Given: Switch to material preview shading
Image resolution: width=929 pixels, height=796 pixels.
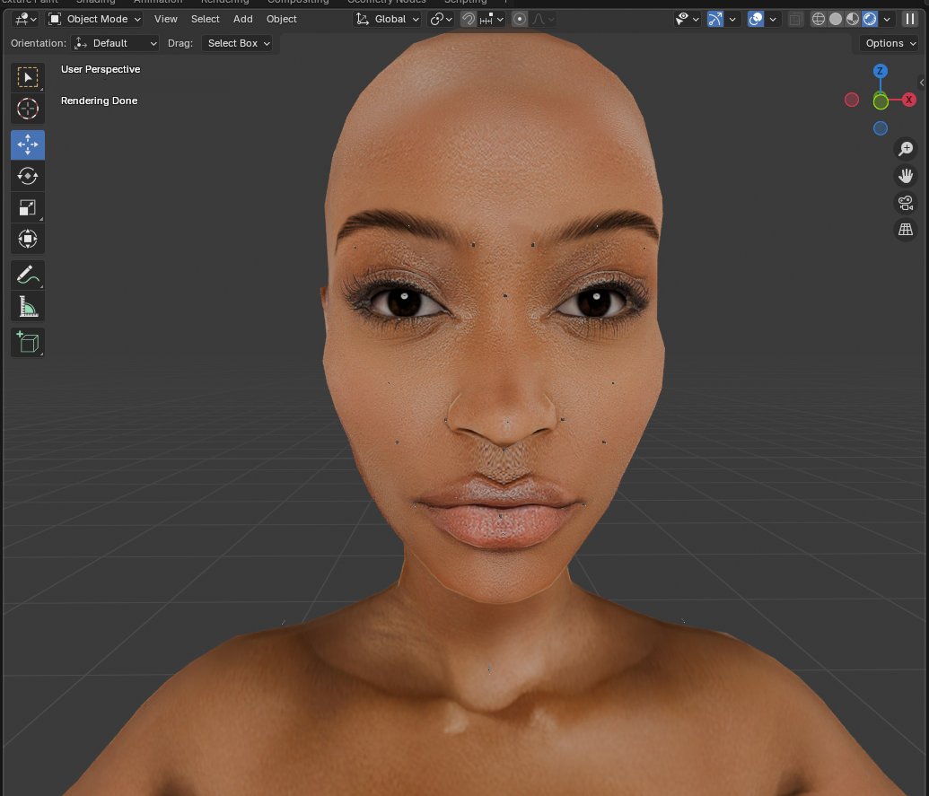Looking at the screenshot, I should click(x=853, y=19).
